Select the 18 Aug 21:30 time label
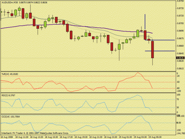This screenshot has height=139, width=185. pyautogui.click(x=96, y=137)
